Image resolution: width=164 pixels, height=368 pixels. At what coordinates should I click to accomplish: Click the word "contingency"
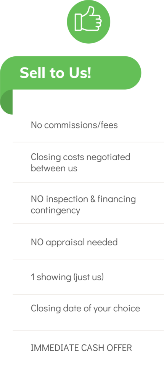click(x=55, y=210)
